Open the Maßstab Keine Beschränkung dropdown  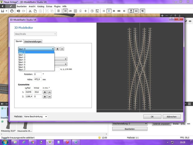point(36,117)
